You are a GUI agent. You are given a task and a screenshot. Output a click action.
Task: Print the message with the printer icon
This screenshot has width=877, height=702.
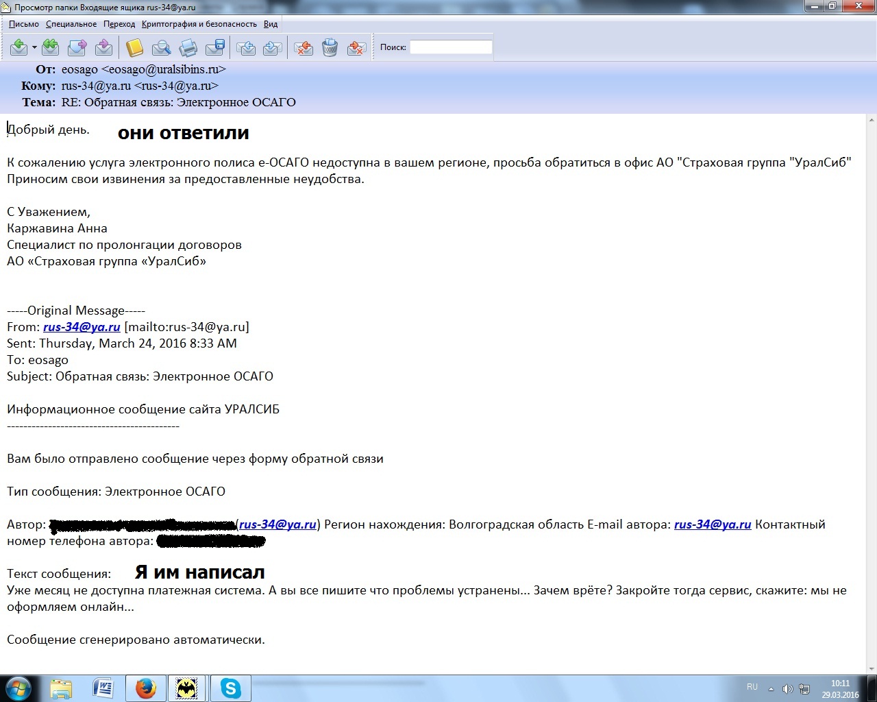coord(188,47)
